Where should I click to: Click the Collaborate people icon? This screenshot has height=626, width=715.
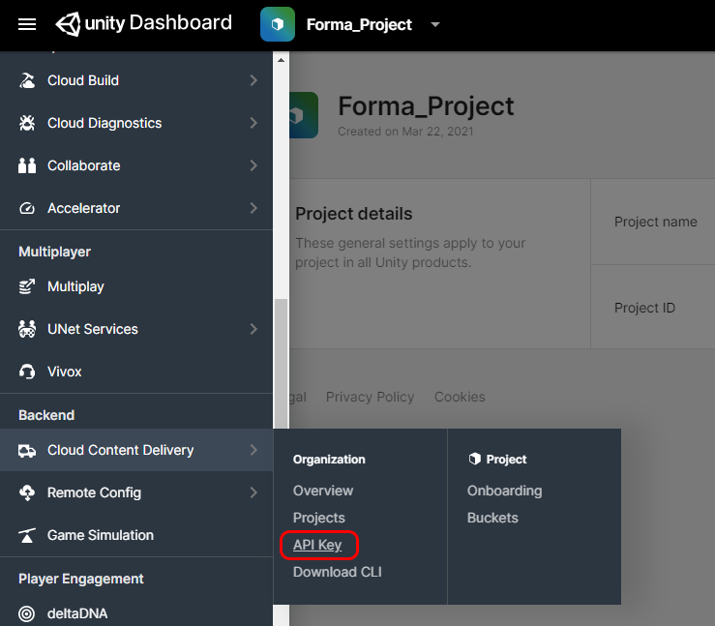[27, 165]
